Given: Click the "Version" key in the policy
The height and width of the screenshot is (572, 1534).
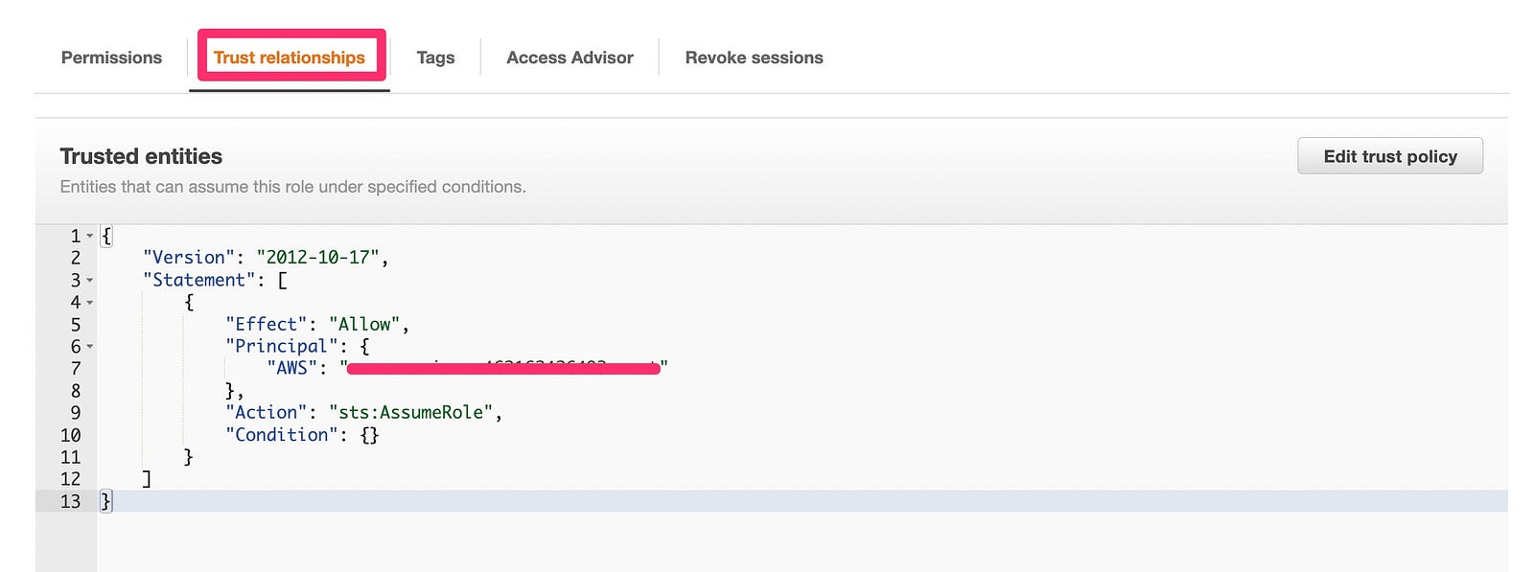Looking at the screenshot, I should [x=189, y=258].
